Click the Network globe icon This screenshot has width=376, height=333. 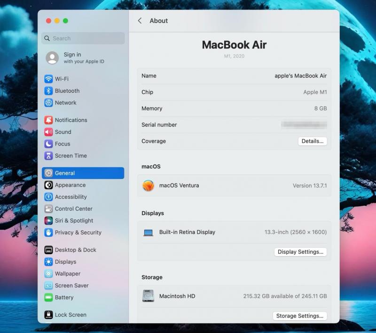point(48,103)
